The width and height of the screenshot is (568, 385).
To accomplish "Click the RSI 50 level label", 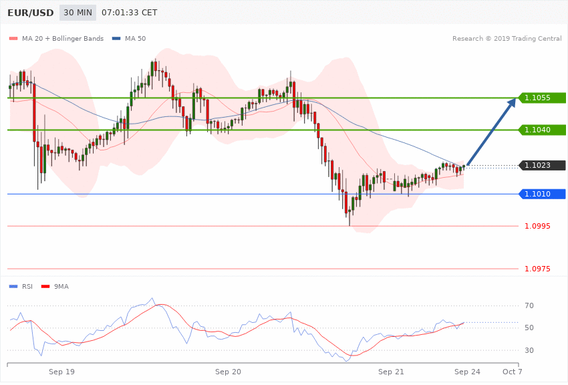I will pyautogui.click(x=529, y=328).
